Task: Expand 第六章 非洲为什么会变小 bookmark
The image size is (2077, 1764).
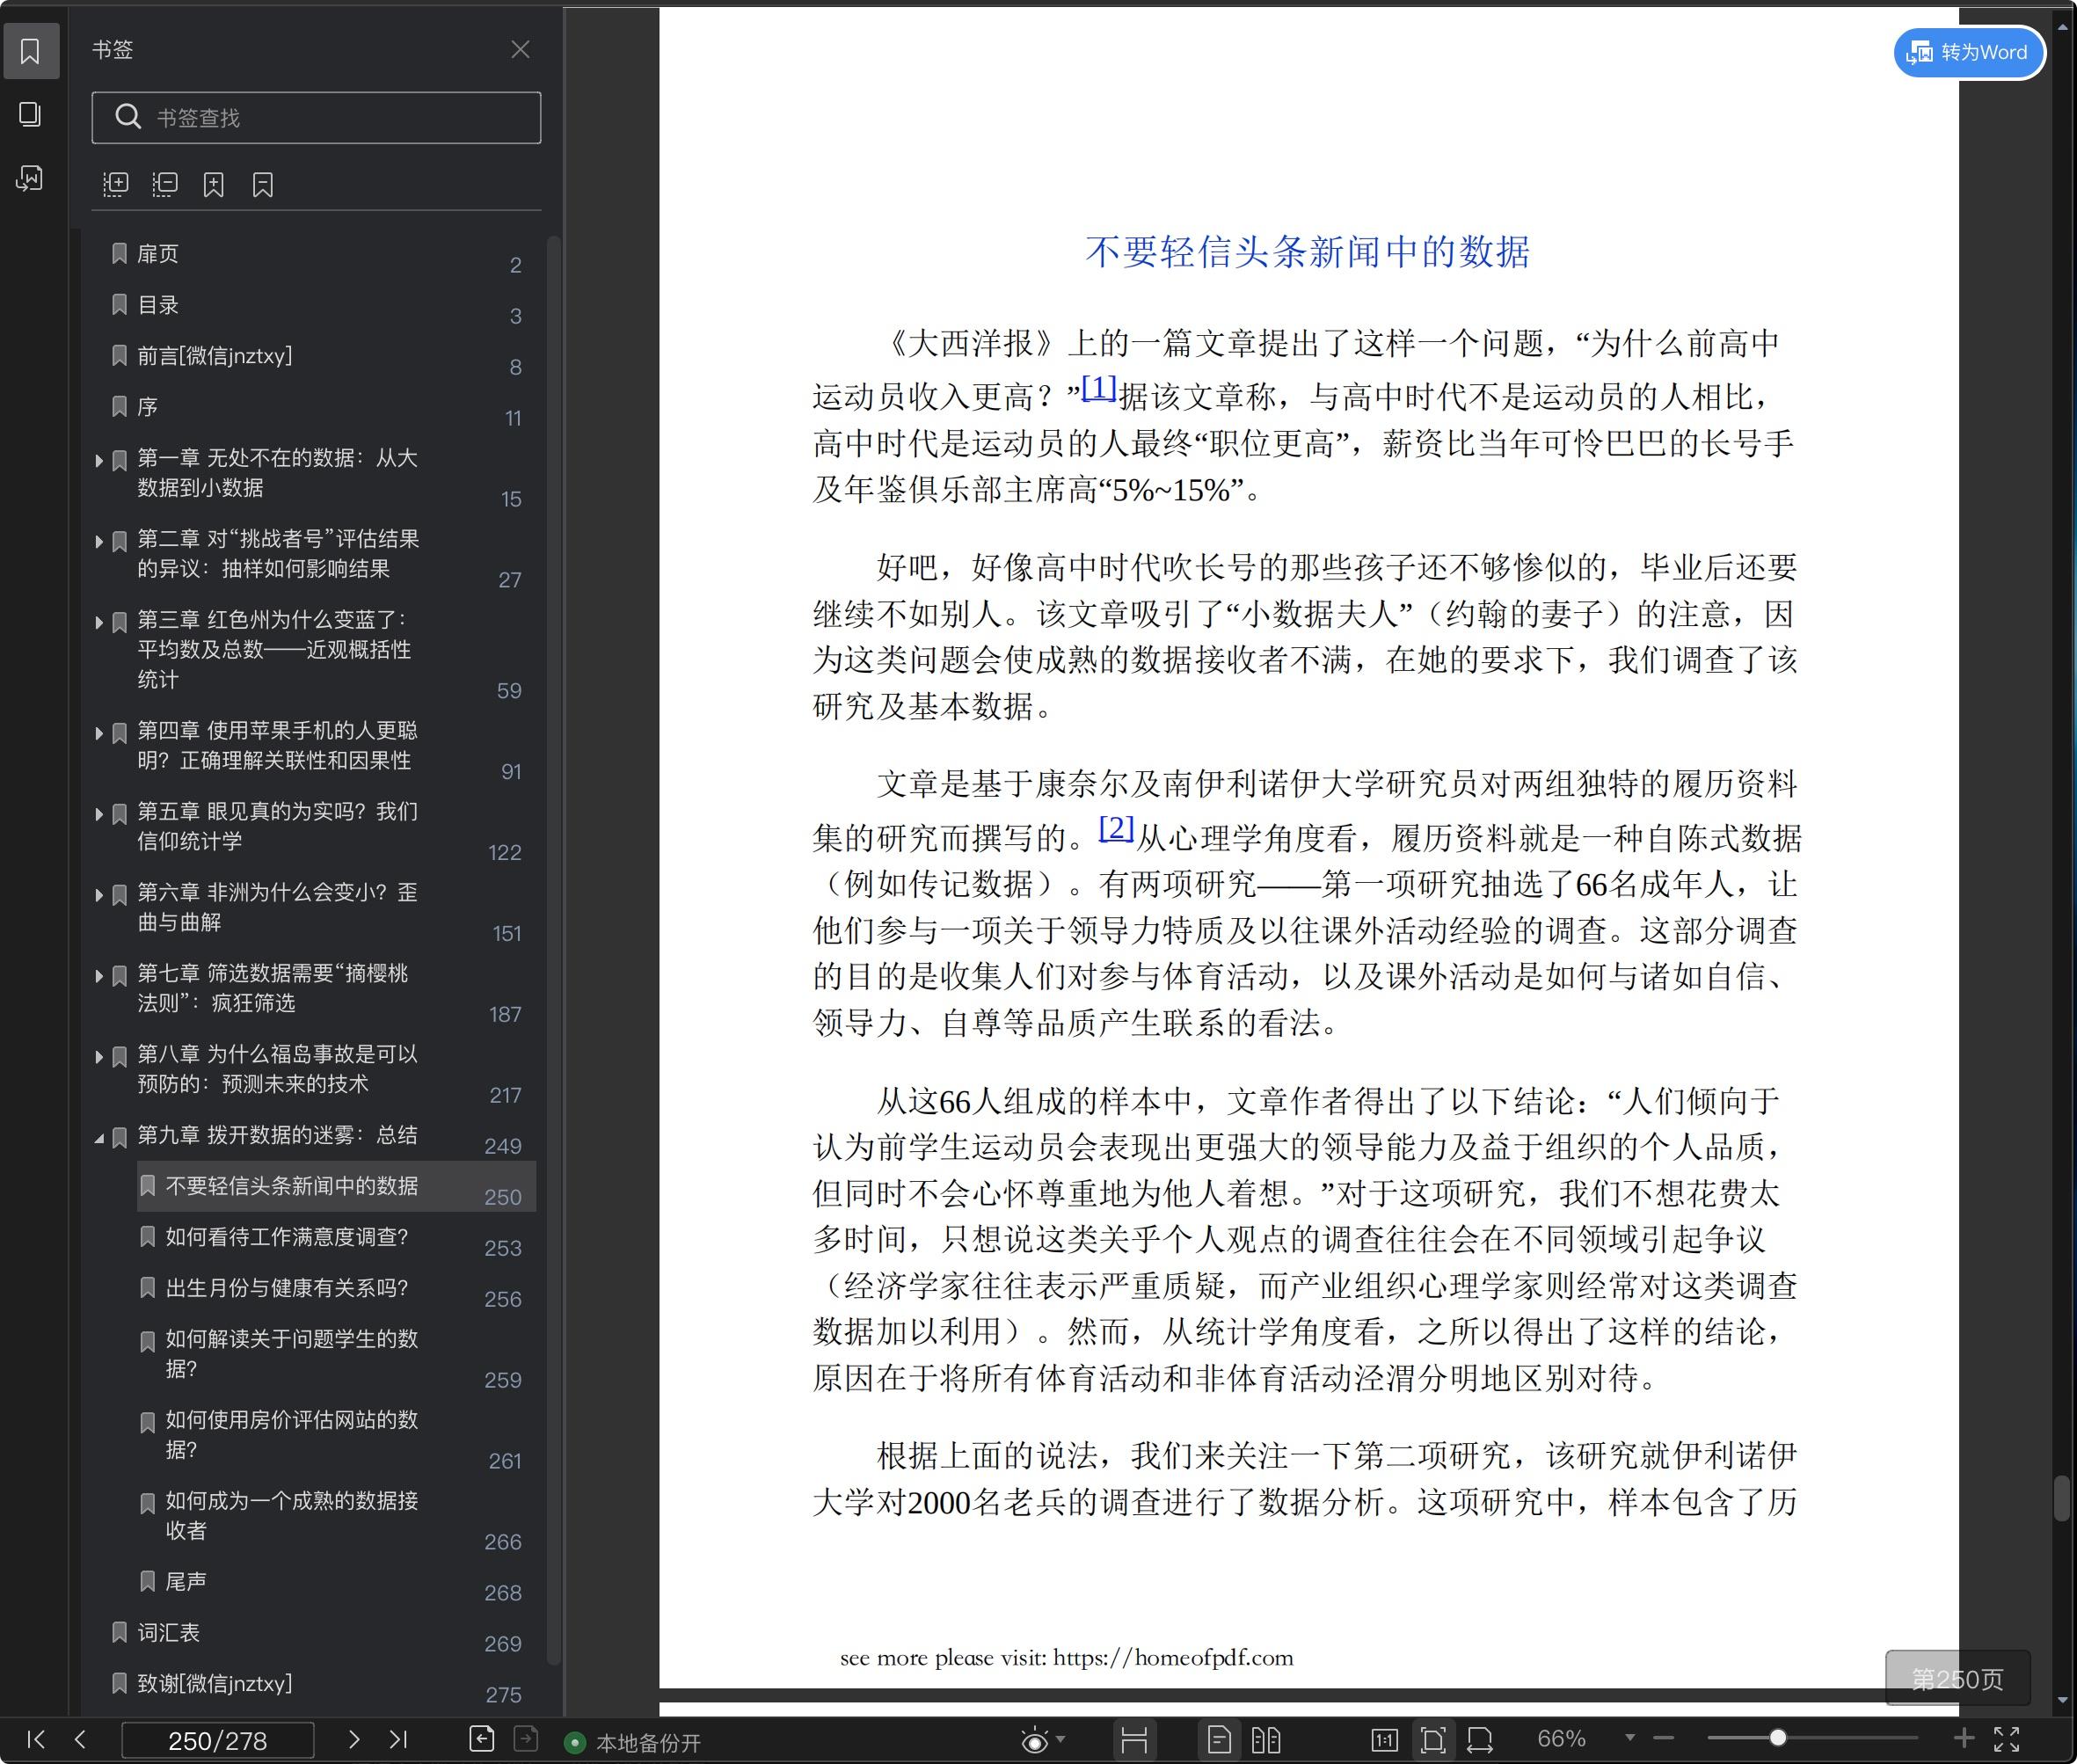Action: tap(99, 895)
